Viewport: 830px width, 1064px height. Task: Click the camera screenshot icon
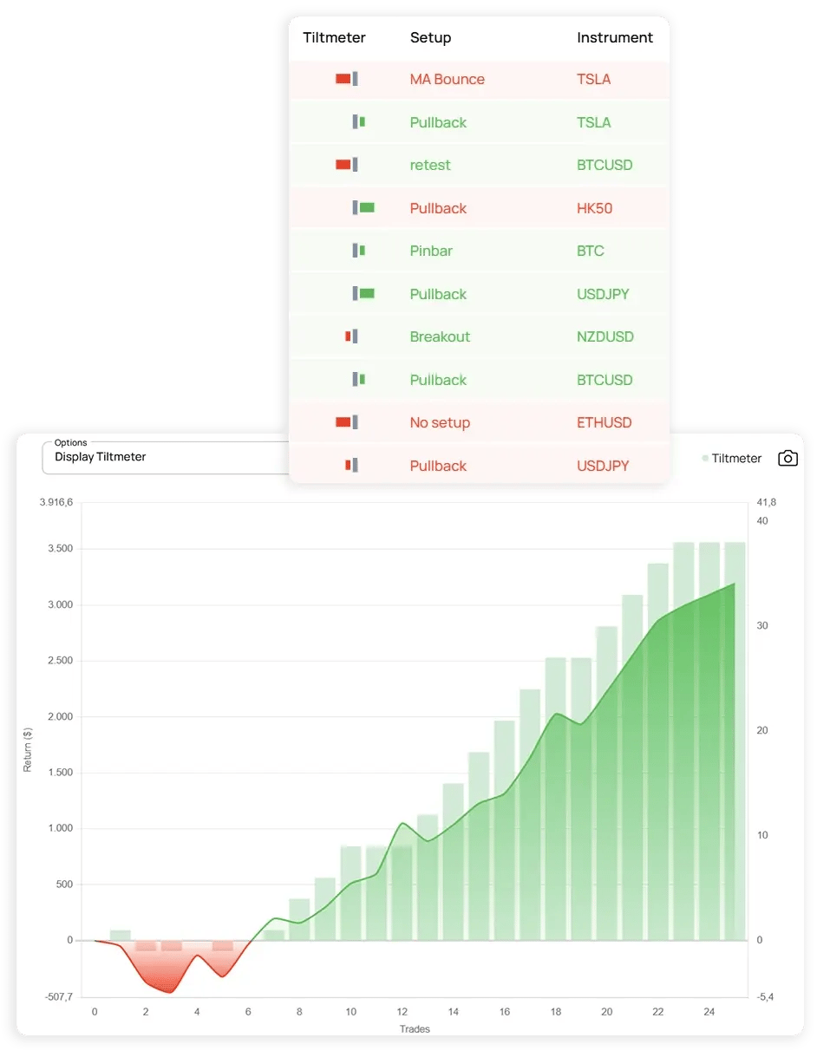pyautogui.click(x=788, y=458)
